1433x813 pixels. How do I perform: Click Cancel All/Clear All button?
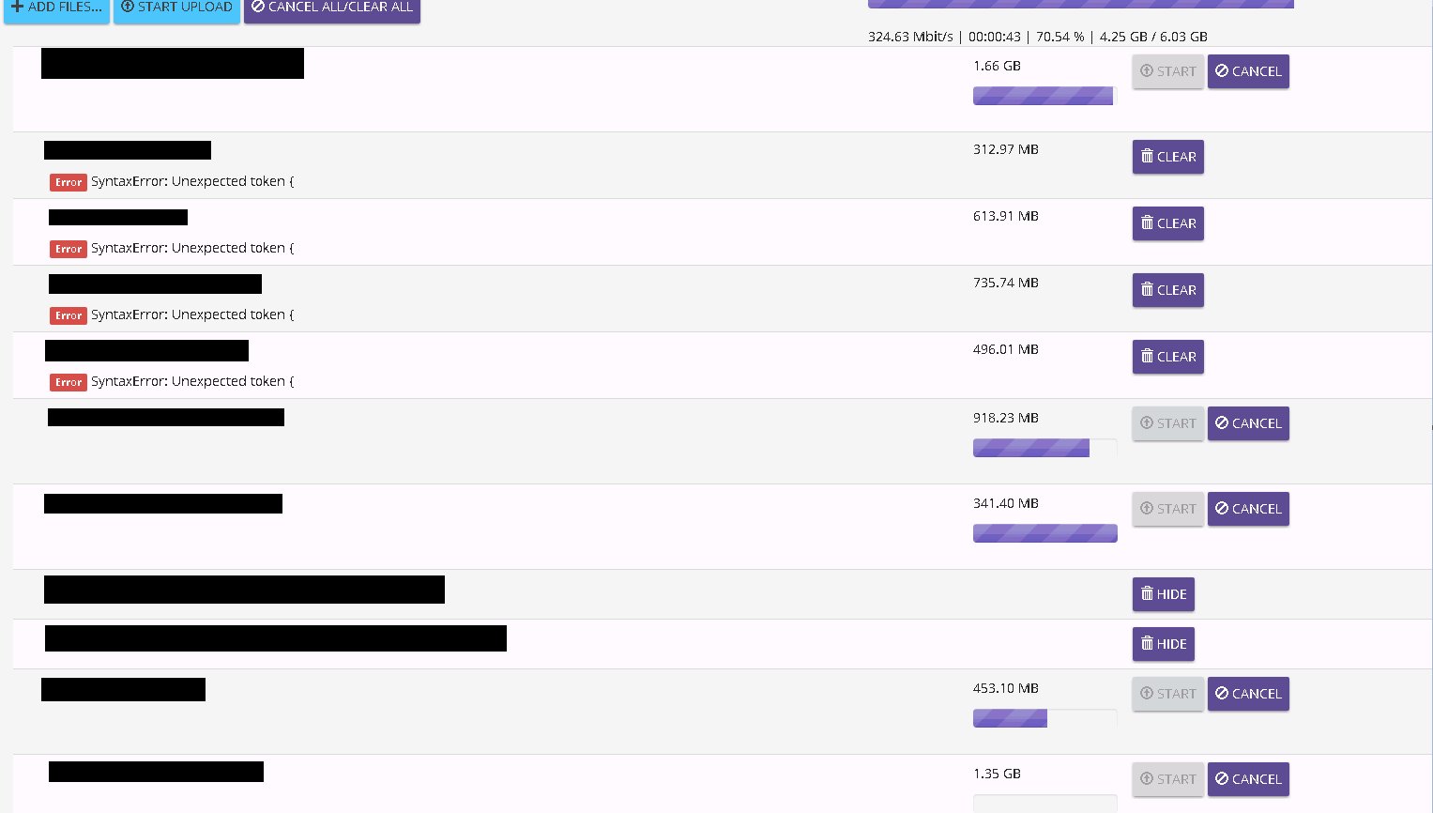click(x=332, y=8)
